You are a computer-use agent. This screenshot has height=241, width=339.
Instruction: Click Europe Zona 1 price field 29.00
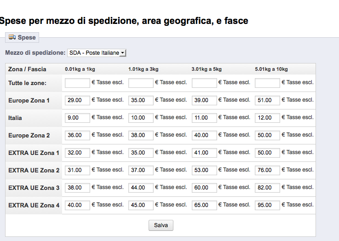pyautogui.click(x=77, y=100)
